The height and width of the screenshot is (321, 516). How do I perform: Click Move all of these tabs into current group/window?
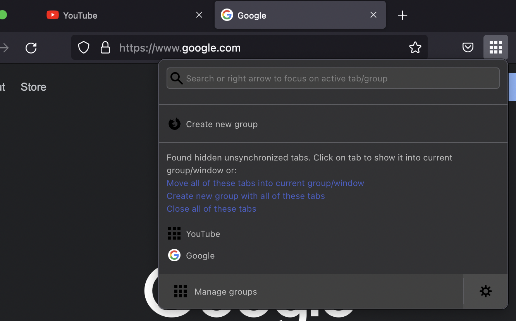coord(265,183)
